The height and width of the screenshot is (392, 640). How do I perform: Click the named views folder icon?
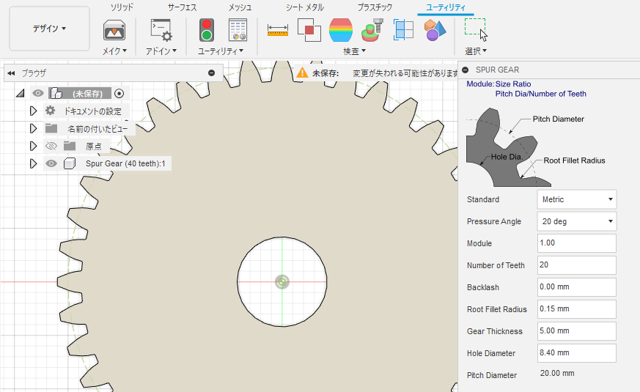(51, 128)
